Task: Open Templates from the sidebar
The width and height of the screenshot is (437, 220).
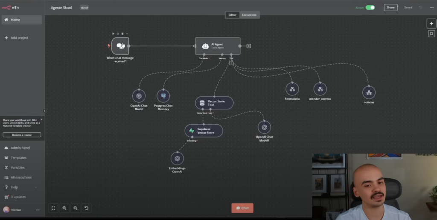Action: [x=18, y=158]
